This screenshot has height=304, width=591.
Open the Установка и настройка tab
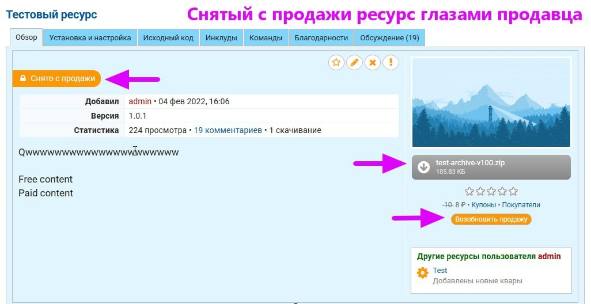pyautogui.click(x=90, y=38)
